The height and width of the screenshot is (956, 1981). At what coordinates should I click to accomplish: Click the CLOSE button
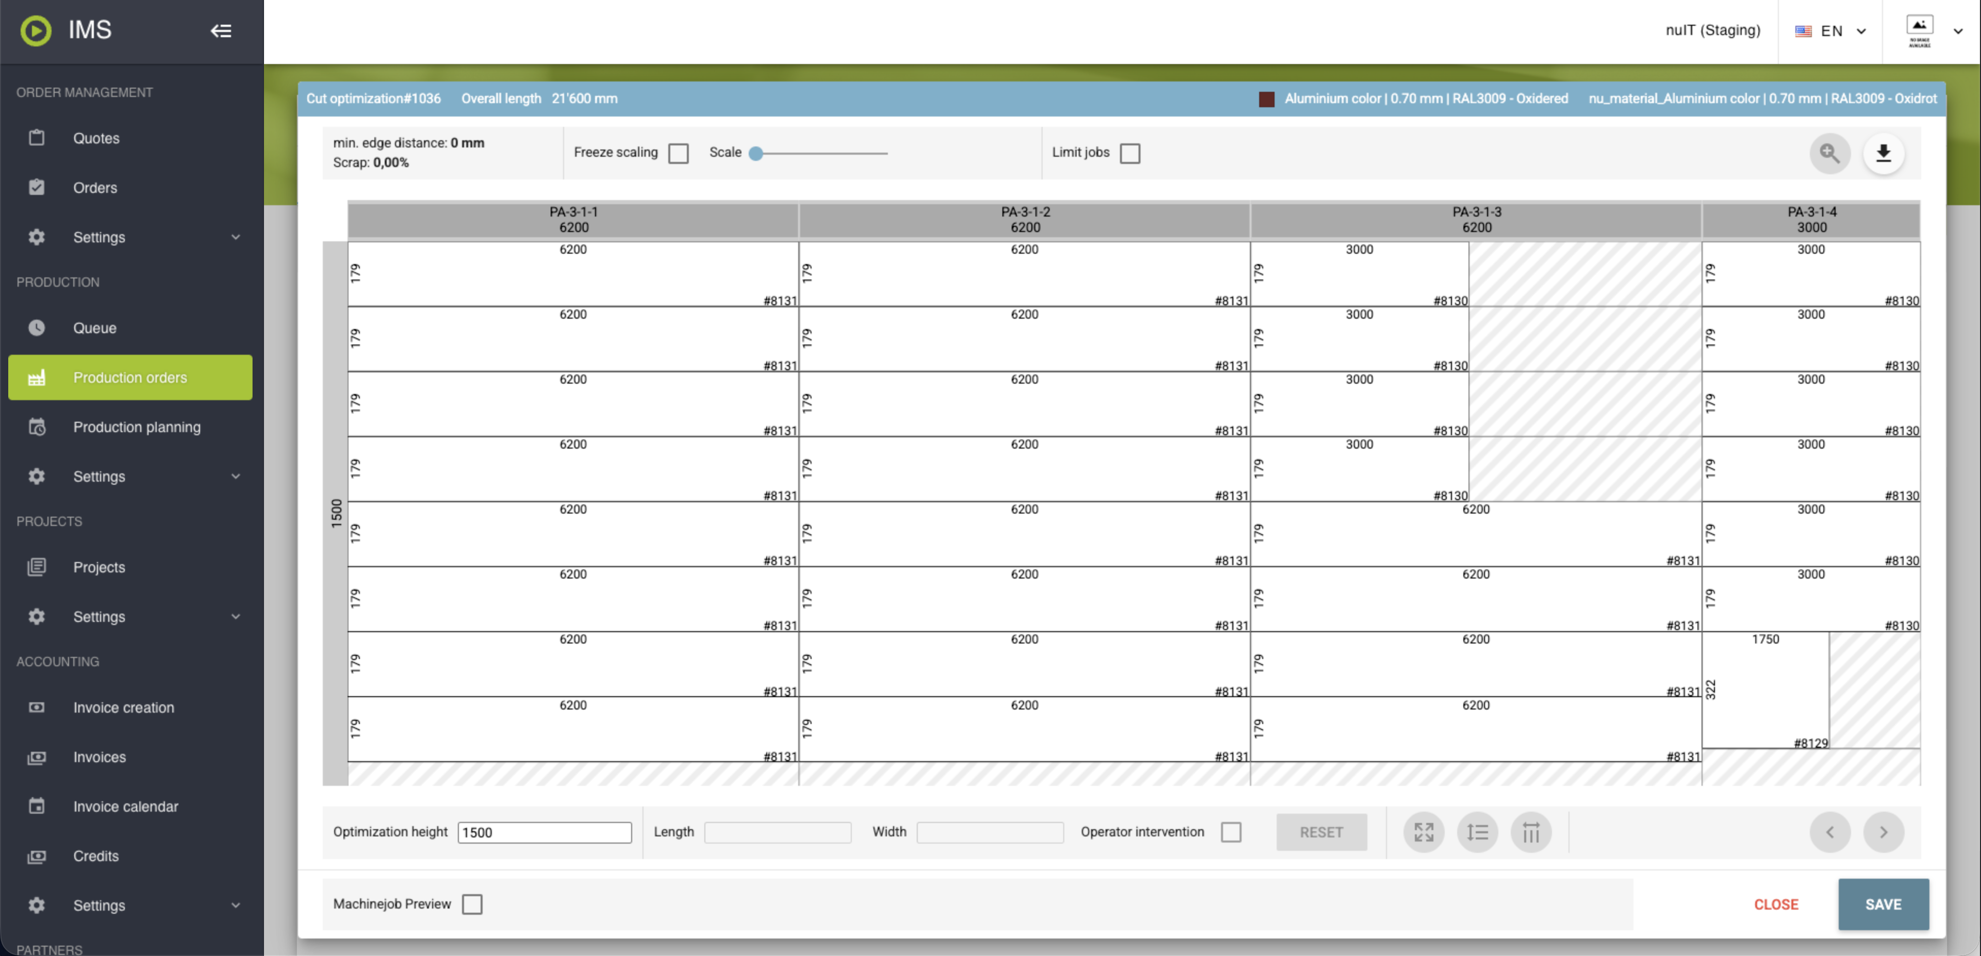point(1776,904)
